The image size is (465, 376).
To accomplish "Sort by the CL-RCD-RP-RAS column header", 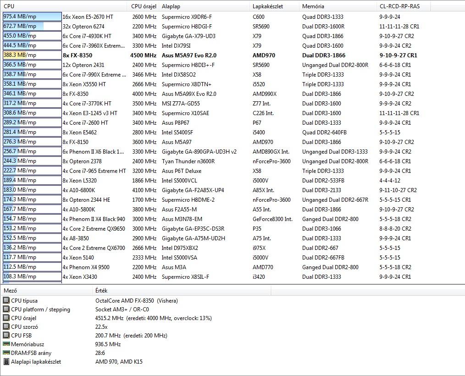I will [x=404, y=6].
